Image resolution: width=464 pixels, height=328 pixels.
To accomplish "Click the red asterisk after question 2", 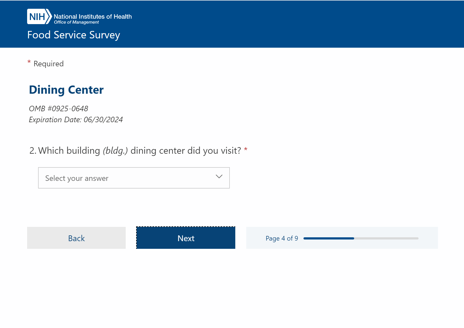I will coord(246,150).
